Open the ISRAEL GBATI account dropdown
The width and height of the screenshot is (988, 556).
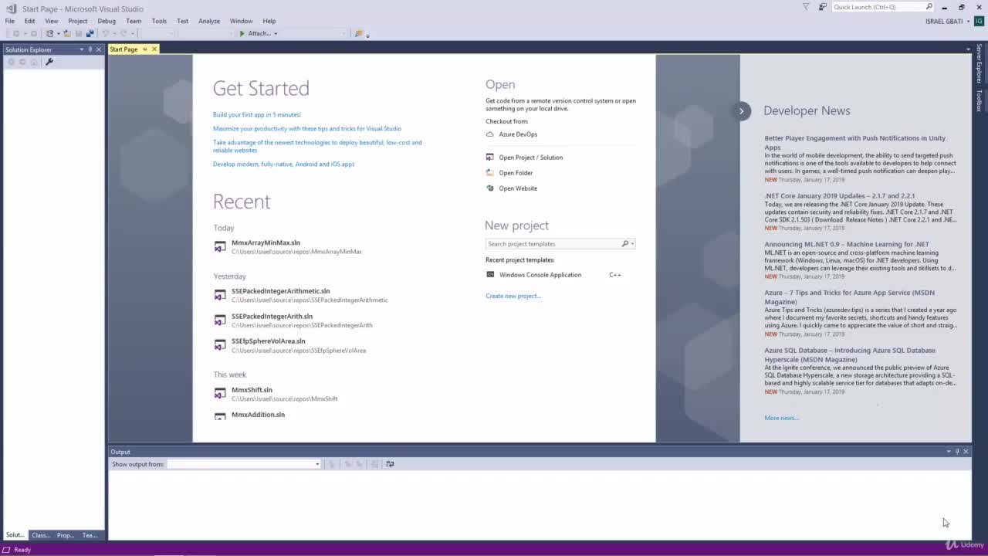pyautogui.click(x=968, y=21)
